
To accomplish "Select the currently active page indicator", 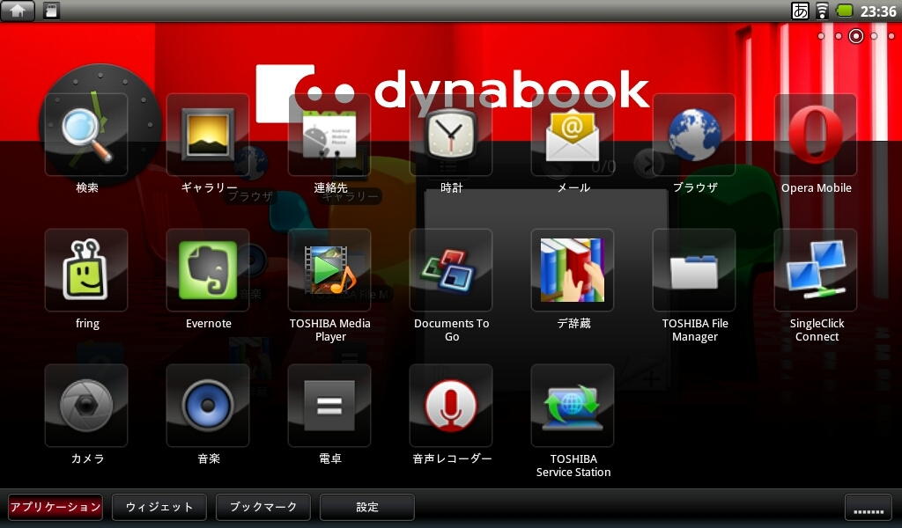I will [856, 36].
